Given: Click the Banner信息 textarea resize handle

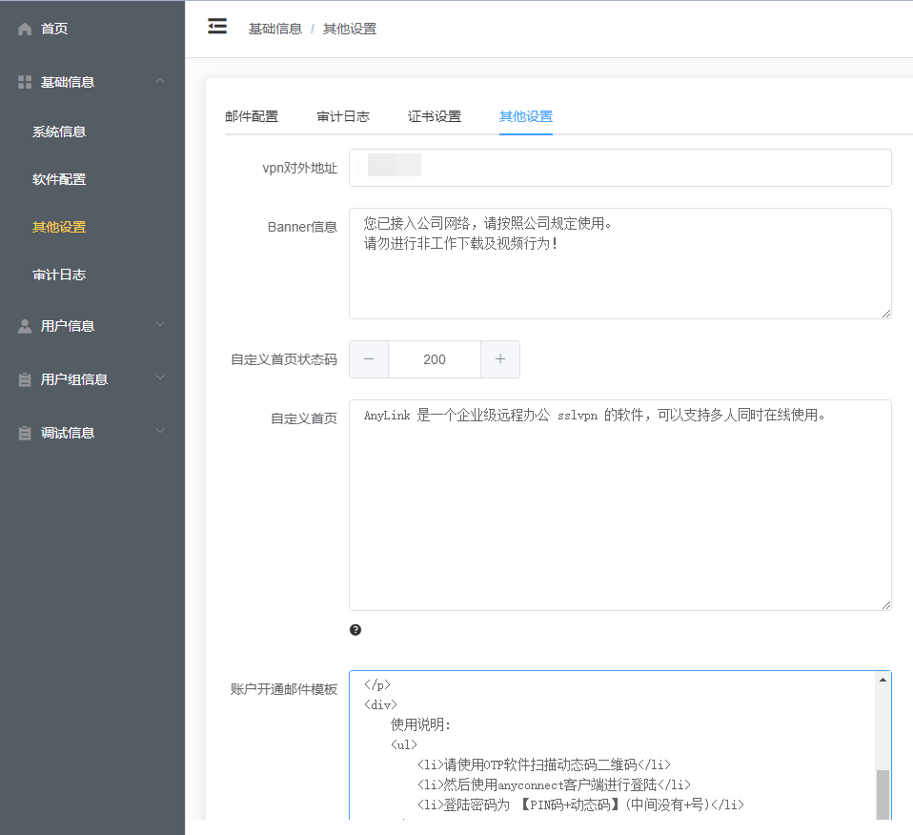Looking at the screenshot, I should click(885, 314).
